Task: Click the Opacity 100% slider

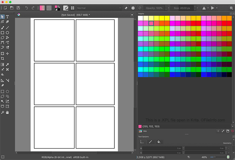Action: coord(154,8)
